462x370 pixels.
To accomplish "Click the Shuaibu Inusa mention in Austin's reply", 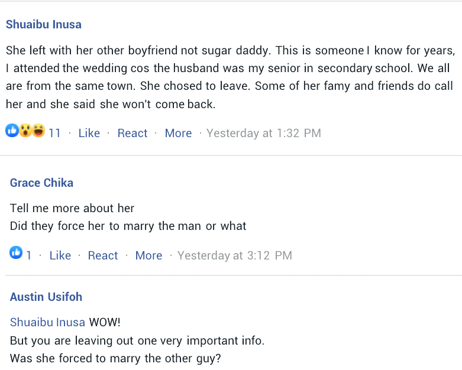I will tap(48, 323).
